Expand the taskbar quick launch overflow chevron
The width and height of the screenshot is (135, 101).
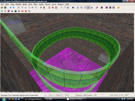point(22,98)
